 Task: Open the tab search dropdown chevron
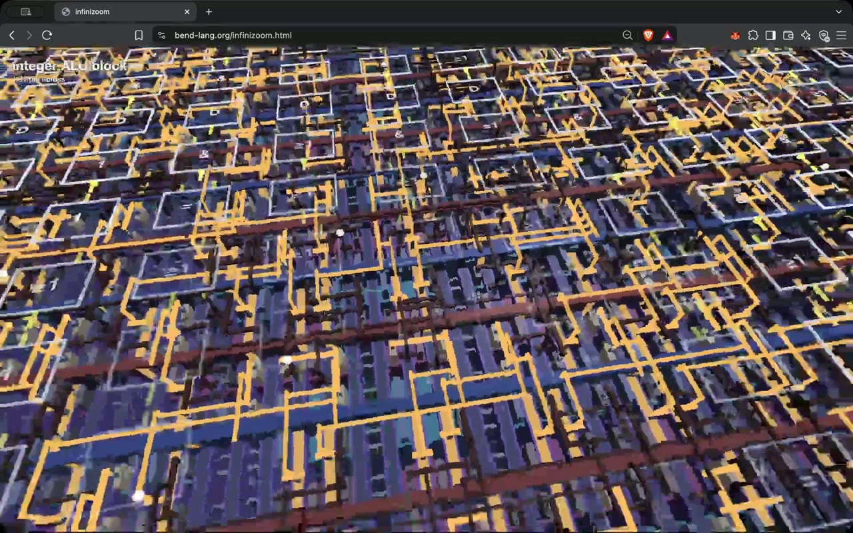(838, 11)
